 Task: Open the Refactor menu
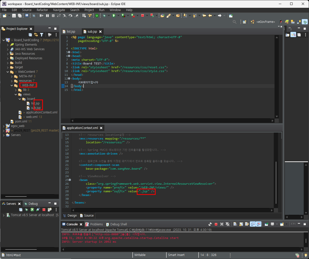(42, 10)
